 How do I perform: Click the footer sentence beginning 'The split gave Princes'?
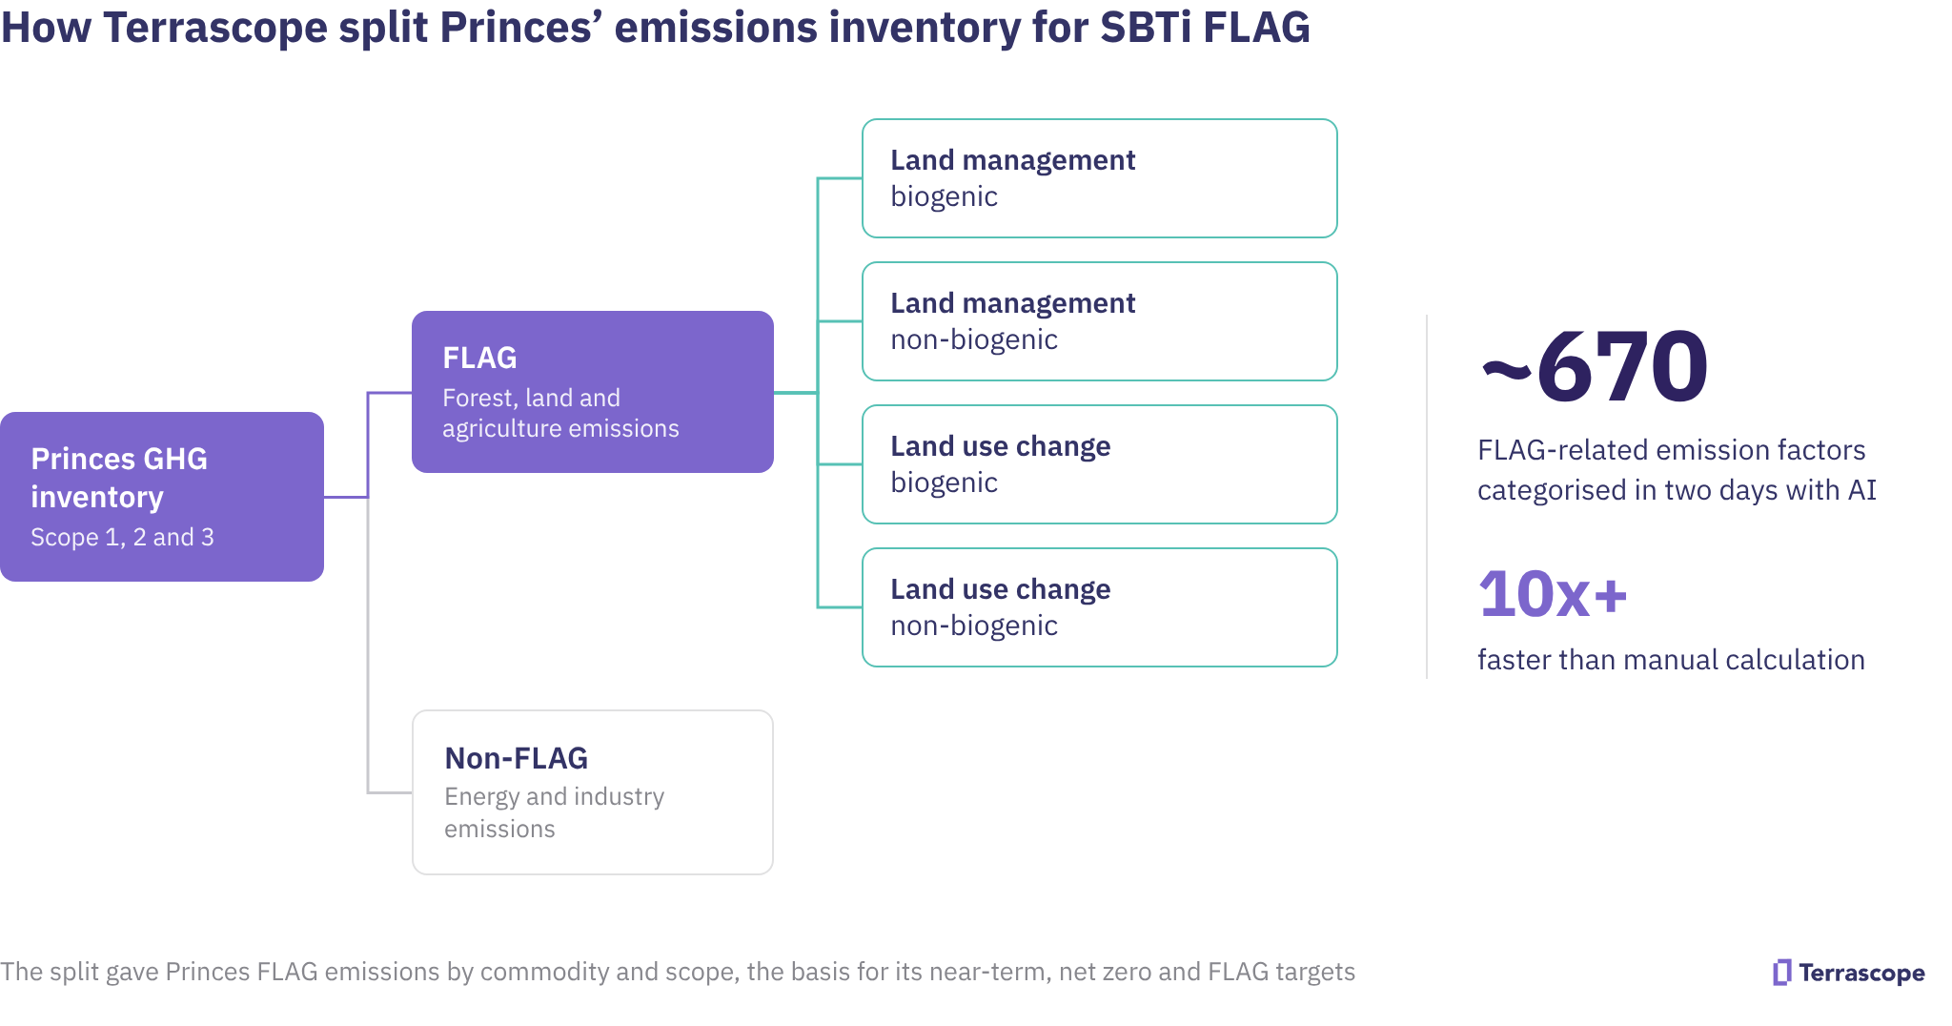point(678,972)
